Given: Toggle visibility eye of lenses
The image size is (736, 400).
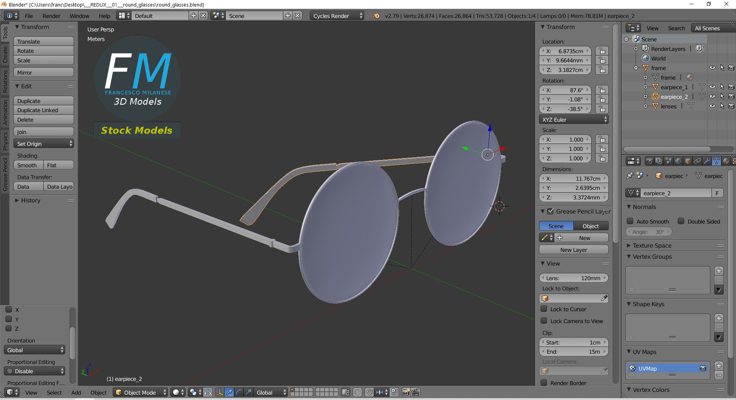Looking at the screenshot, I should coord(712,106).
